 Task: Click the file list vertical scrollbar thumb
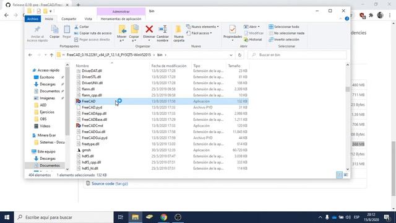pyautogui.click(x=348, y=89)
